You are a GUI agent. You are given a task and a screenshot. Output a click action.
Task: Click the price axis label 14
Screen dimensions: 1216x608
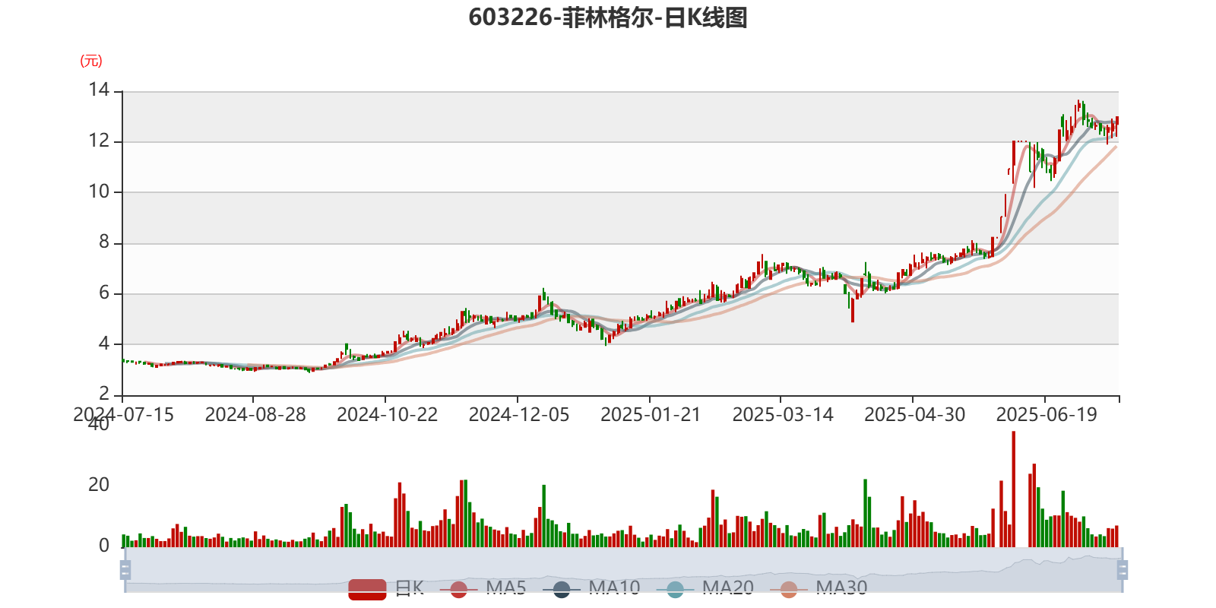(99, 90)
